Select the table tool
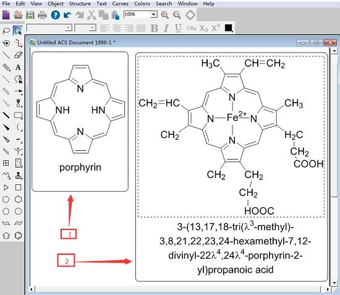Image resolution: width=340 pixels, height=295 pixels. (x=6, y=163)
